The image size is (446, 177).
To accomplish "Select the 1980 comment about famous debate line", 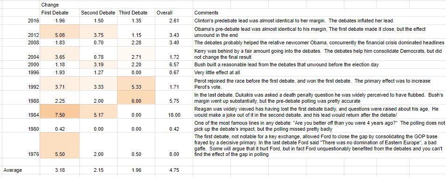I will coord(320,126).
